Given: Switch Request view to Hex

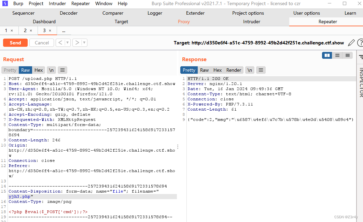Looking at the screenshot, I should (39, 70).
